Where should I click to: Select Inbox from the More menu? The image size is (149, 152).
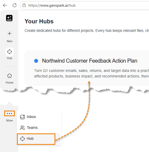click(39, 117)
